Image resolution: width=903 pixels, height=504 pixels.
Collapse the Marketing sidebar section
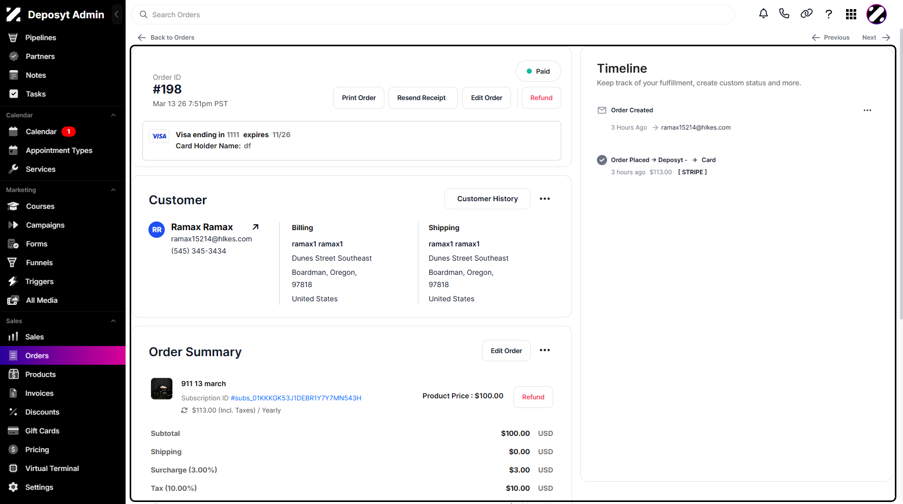click(x=113, y=190)
